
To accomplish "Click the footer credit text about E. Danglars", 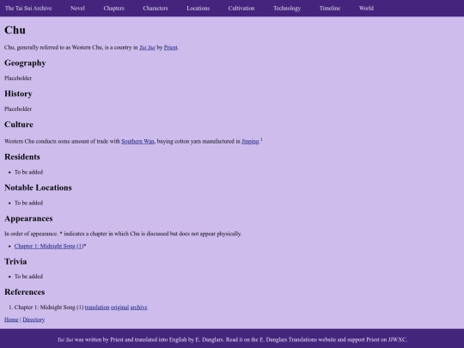I will (x=232, y=339).
